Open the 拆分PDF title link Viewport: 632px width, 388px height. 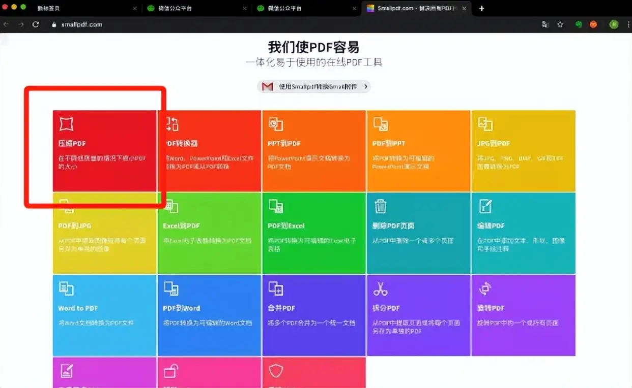(x=386, y=308)
